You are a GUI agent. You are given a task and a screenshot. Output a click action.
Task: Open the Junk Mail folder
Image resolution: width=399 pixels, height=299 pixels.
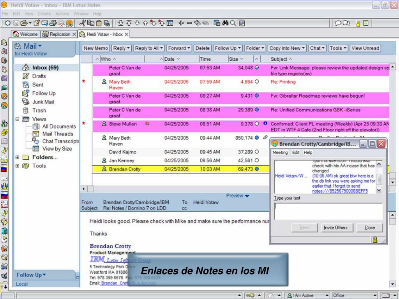[x=43, y=102]
